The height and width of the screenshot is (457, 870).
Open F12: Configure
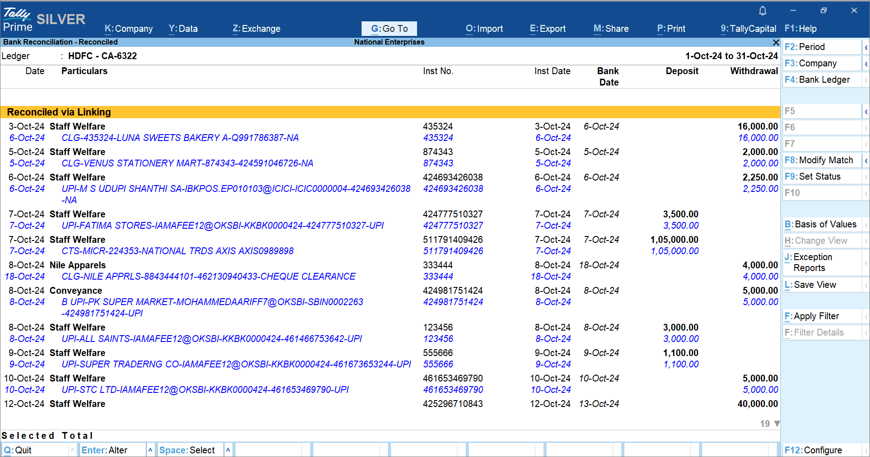(x=822, y=450)
